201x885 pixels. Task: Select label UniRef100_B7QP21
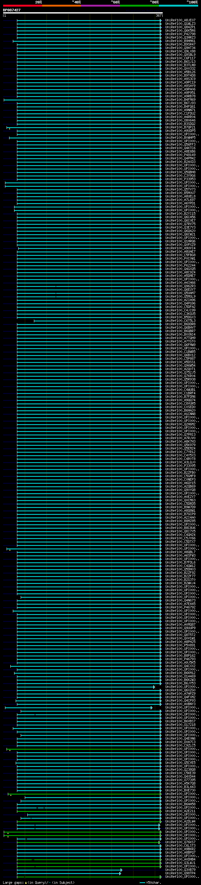(180, 127)
